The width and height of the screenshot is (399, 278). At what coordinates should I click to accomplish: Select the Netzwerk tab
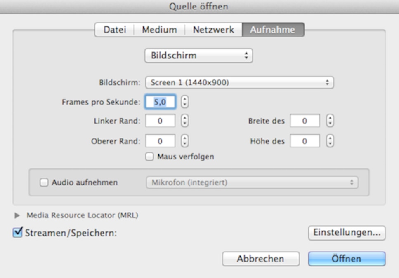[x=213, y=30]
